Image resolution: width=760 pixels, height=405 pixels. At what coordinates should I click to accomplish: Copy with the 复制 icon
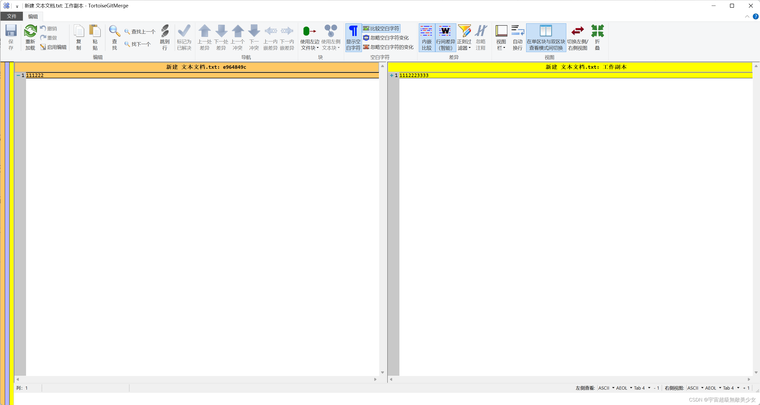(x=78, y=37)
